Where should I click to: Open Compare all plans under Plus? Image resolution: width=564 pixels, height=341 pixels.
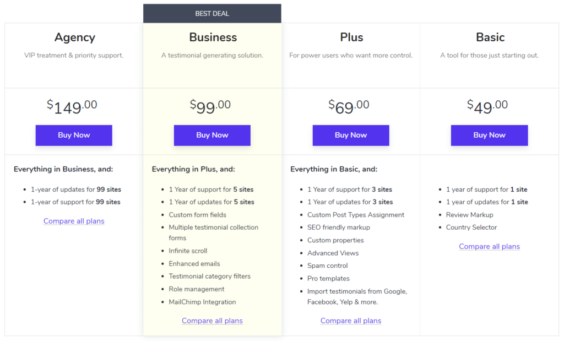351,321
